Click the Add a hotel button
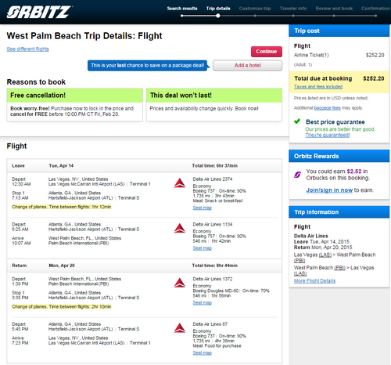Viewport: 391px width, 365px height. (x=247, y=66)
